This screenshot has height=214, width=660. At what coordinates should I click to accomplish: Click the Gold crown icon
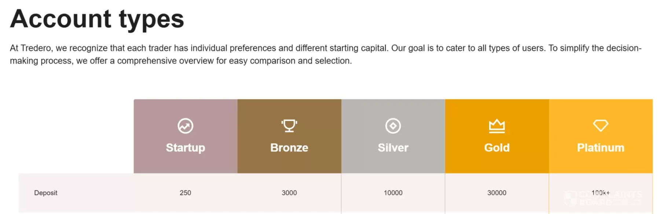click(x=497, y=126)
